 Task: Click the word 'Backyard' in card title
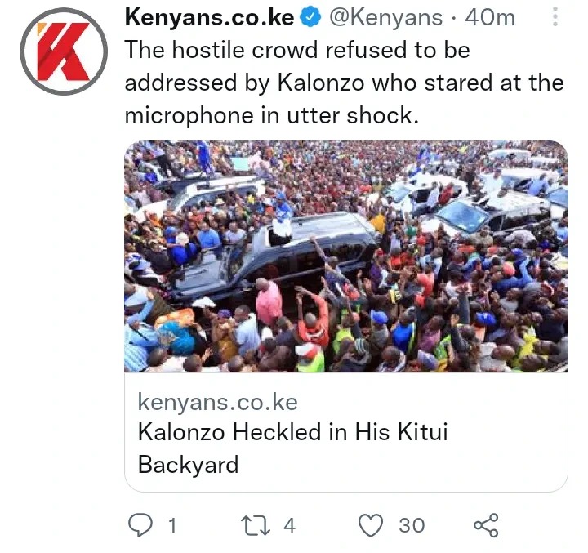coord(189,465)
